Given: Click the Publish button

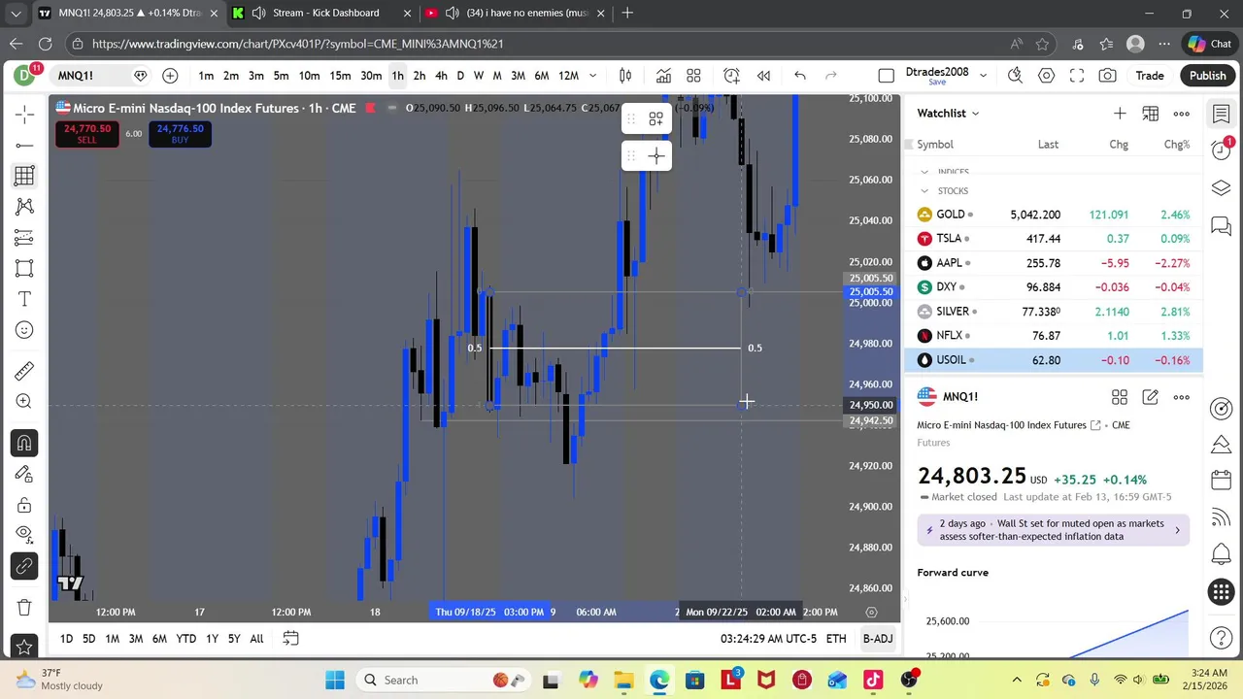Looking at the screenshot, I should click(1208, 76).
